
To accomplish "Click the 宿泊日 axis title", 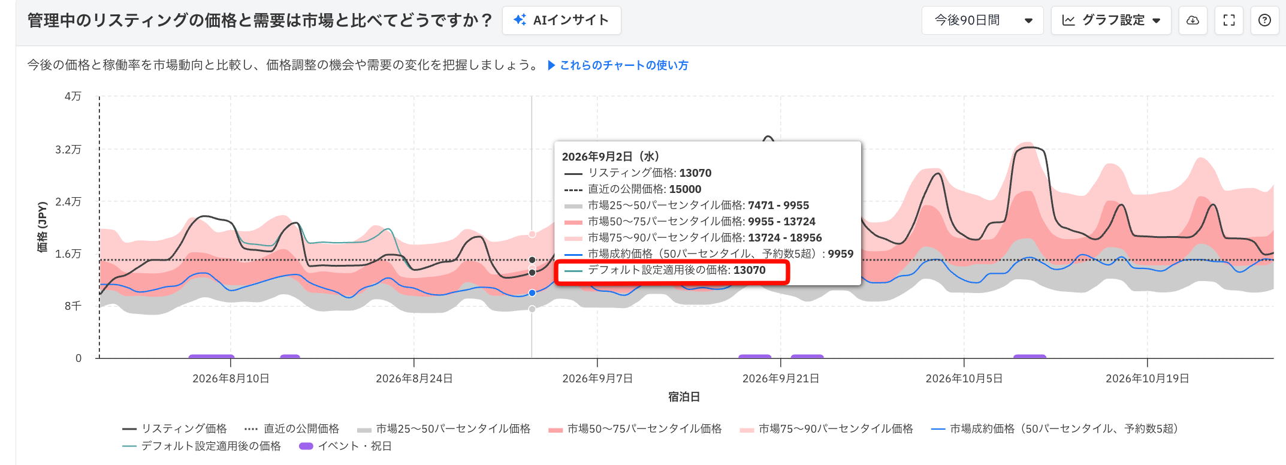I will 684,397.
